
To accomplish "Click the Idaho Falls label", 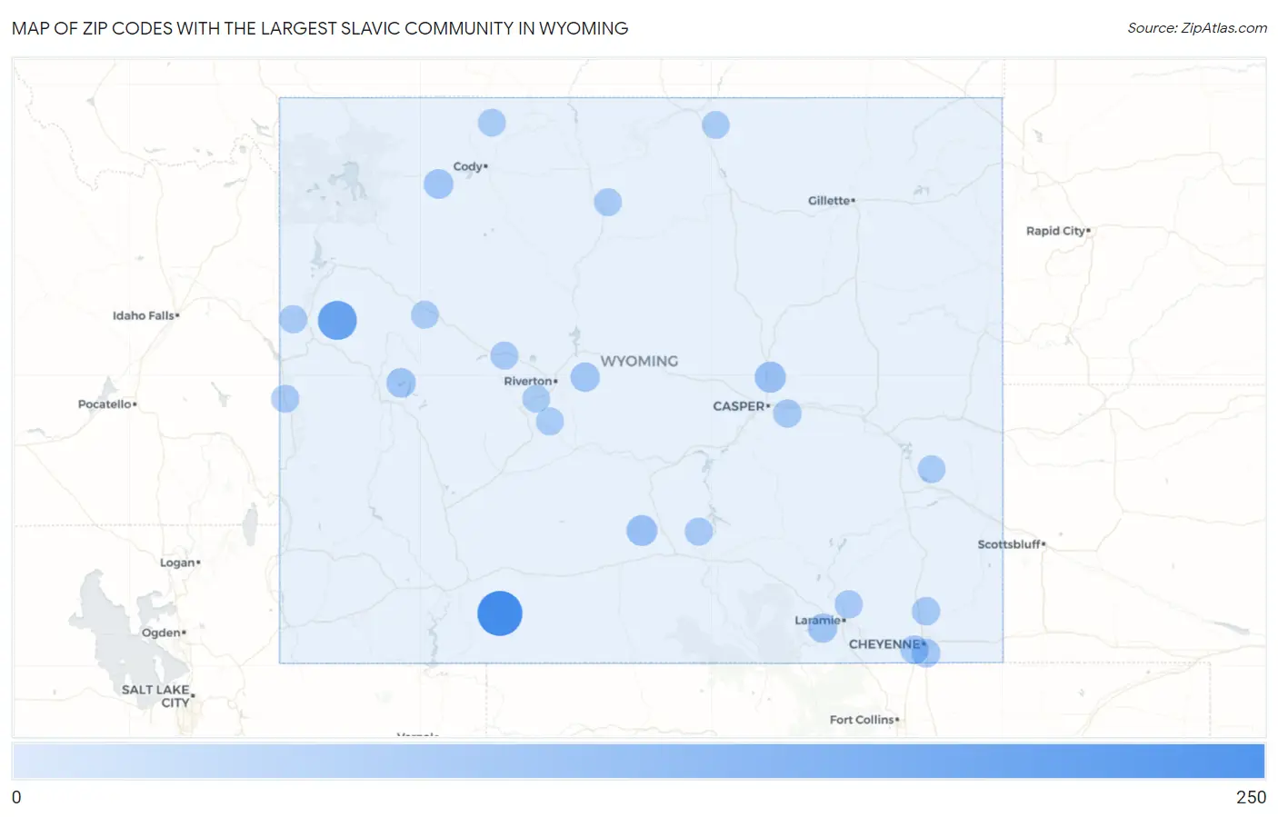I will pyautogui.click(x=145, y=315).
